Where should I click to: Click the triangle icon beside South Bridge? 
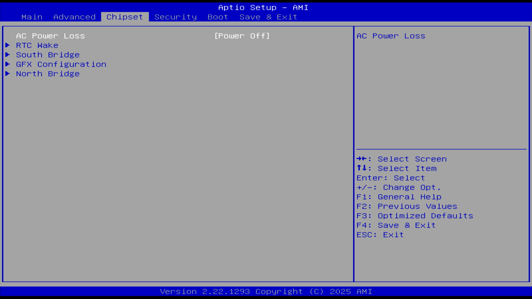pos(8,55)
